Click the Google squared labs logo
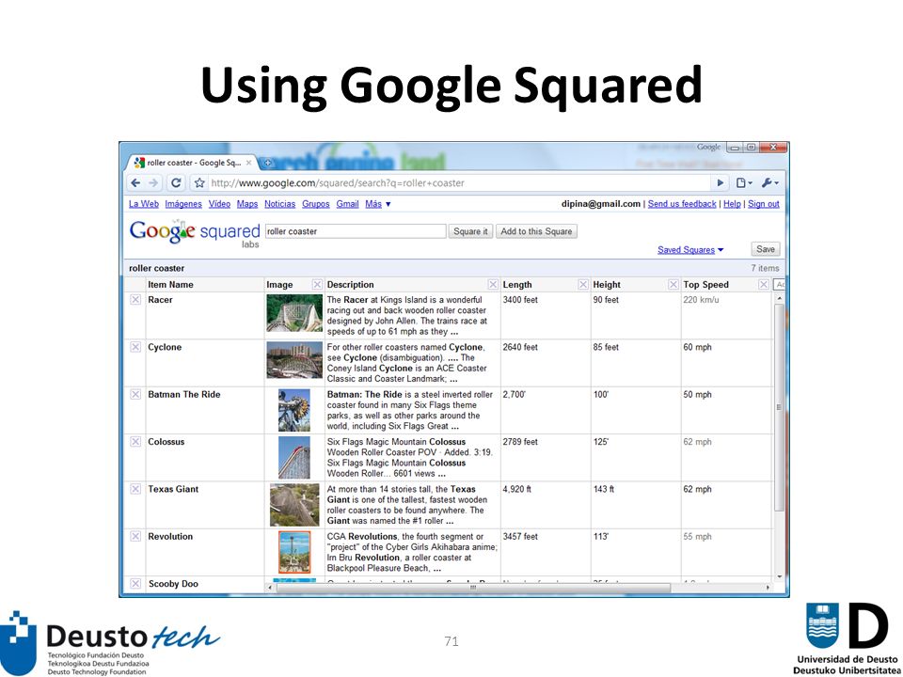903x677 pixels. pos(195,234)
